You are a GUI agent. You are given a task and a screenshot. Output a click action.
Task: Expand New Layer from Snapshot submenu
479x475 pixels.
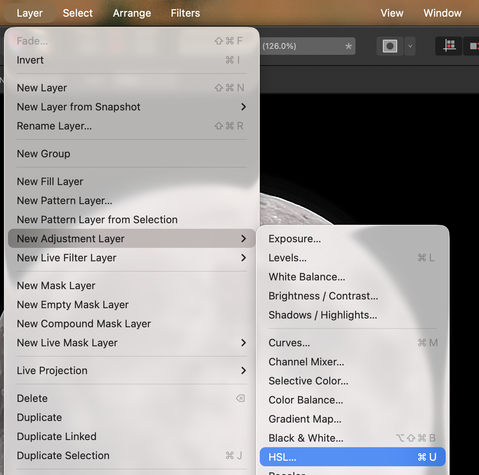pos(131,107)
